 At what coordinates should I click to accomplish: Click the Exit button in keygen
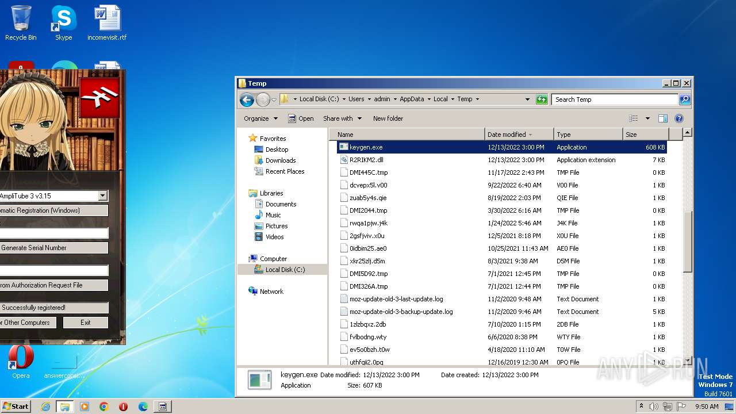coord(86,323)
